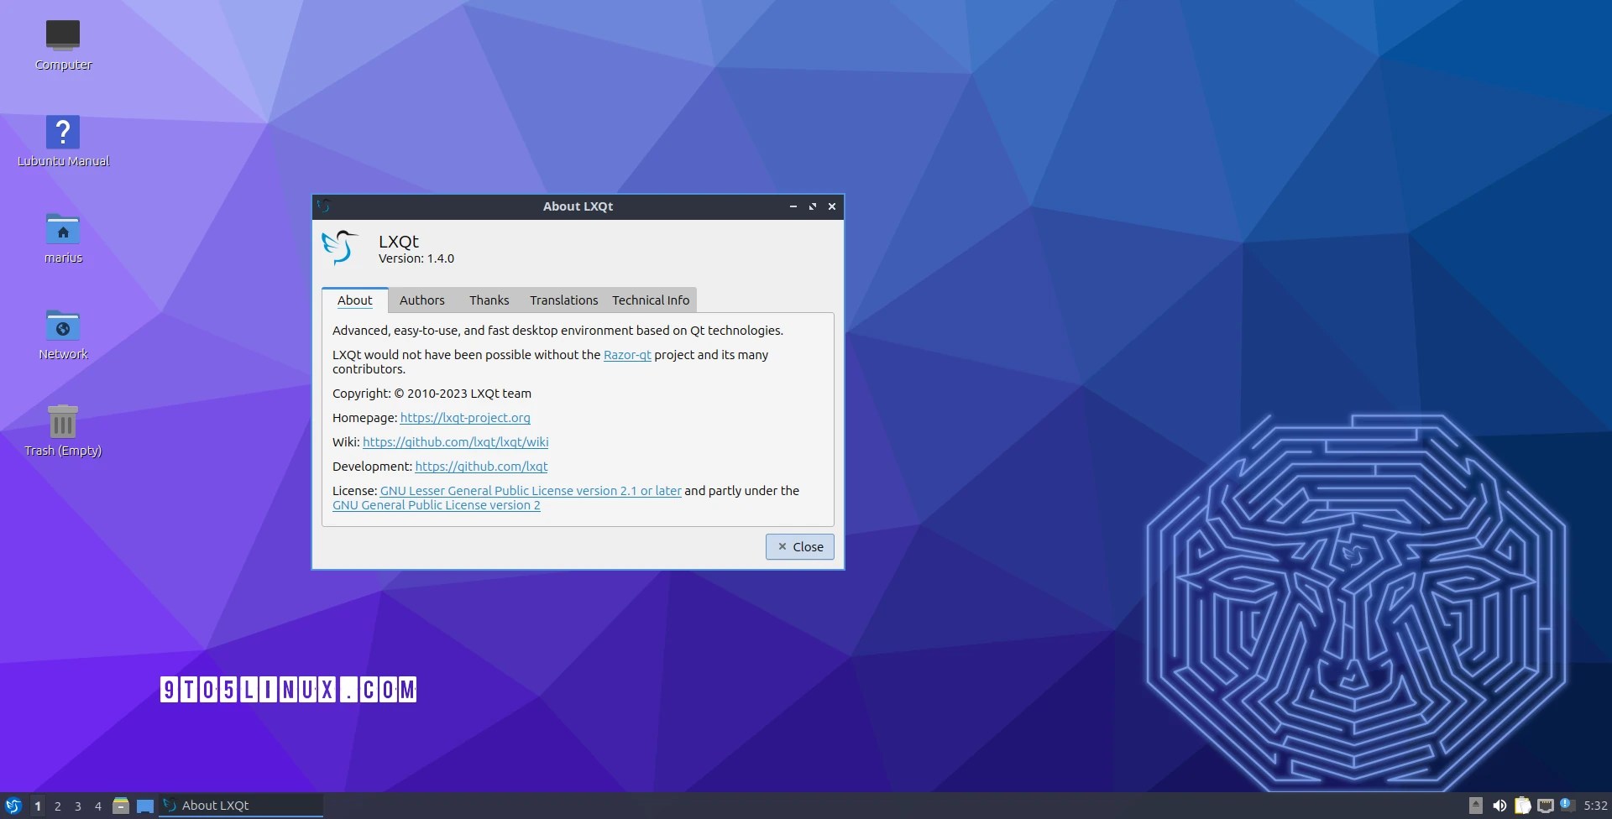
Task: Open the removable media eject tray icon
Action: [1476, 806]
